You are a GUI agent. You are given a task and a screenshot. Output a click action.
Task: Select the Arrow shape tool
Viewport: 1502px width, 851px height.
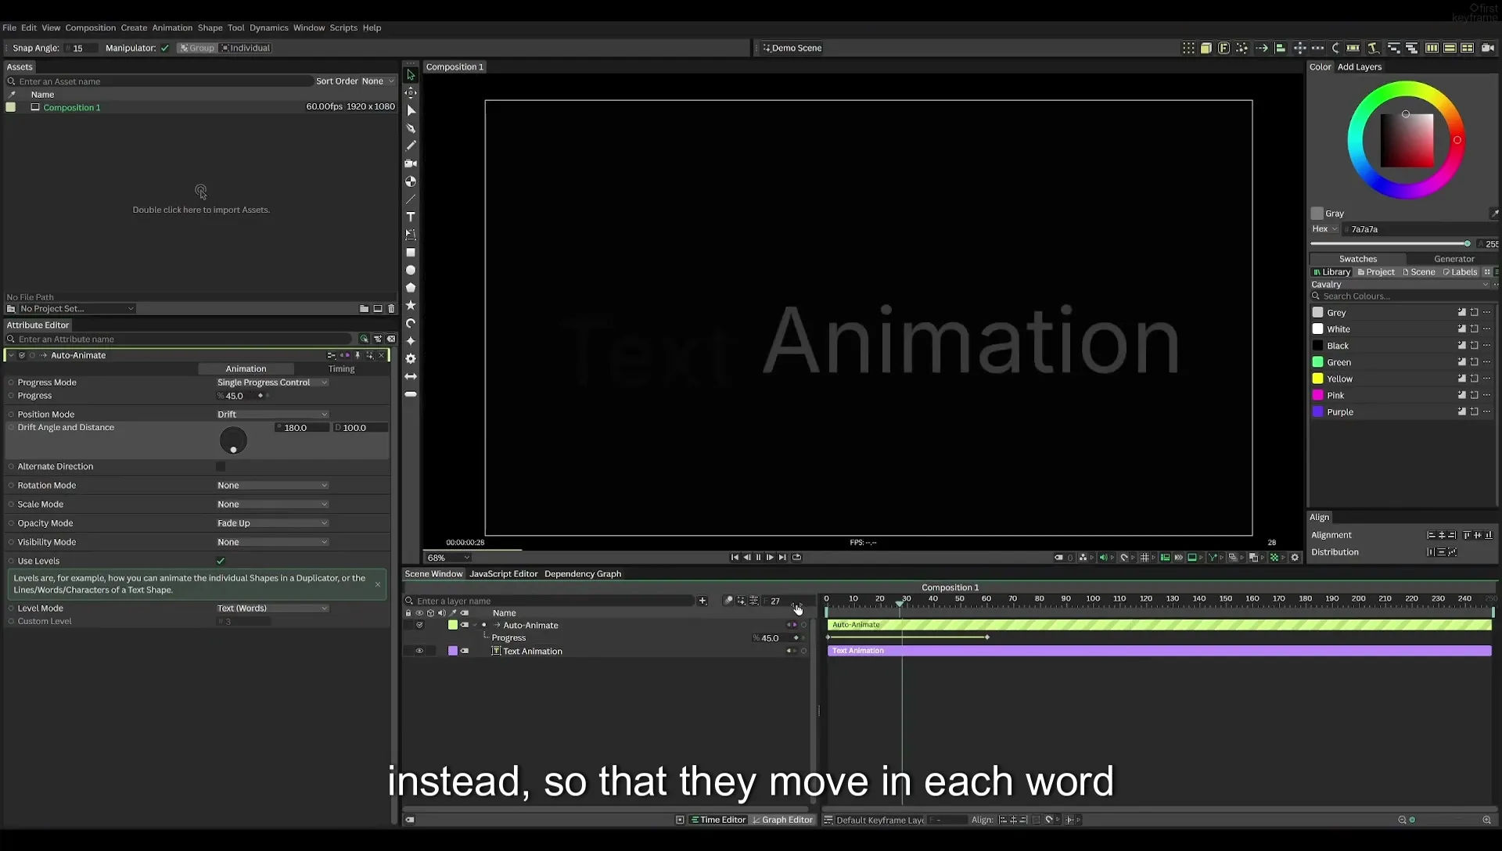coord(410,376)
